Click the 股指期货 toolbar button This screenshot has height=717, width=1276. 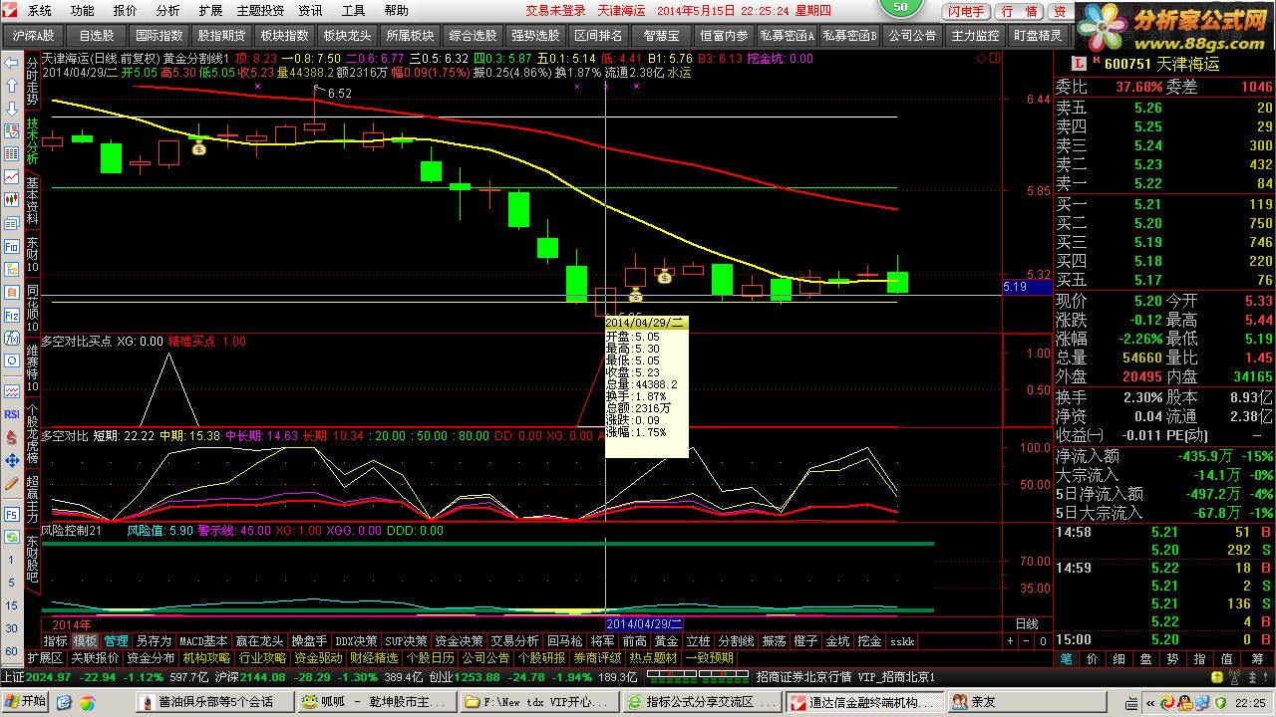(220, 35)
